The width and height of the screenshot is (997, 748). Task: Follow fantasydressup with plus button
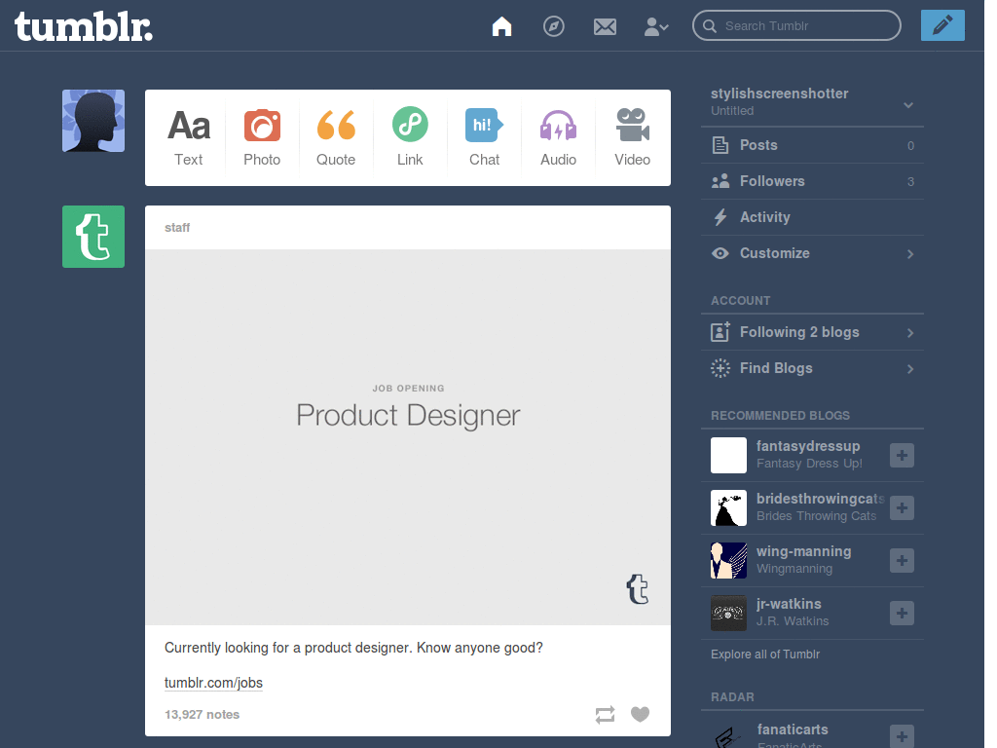click(x=902, y=456)
